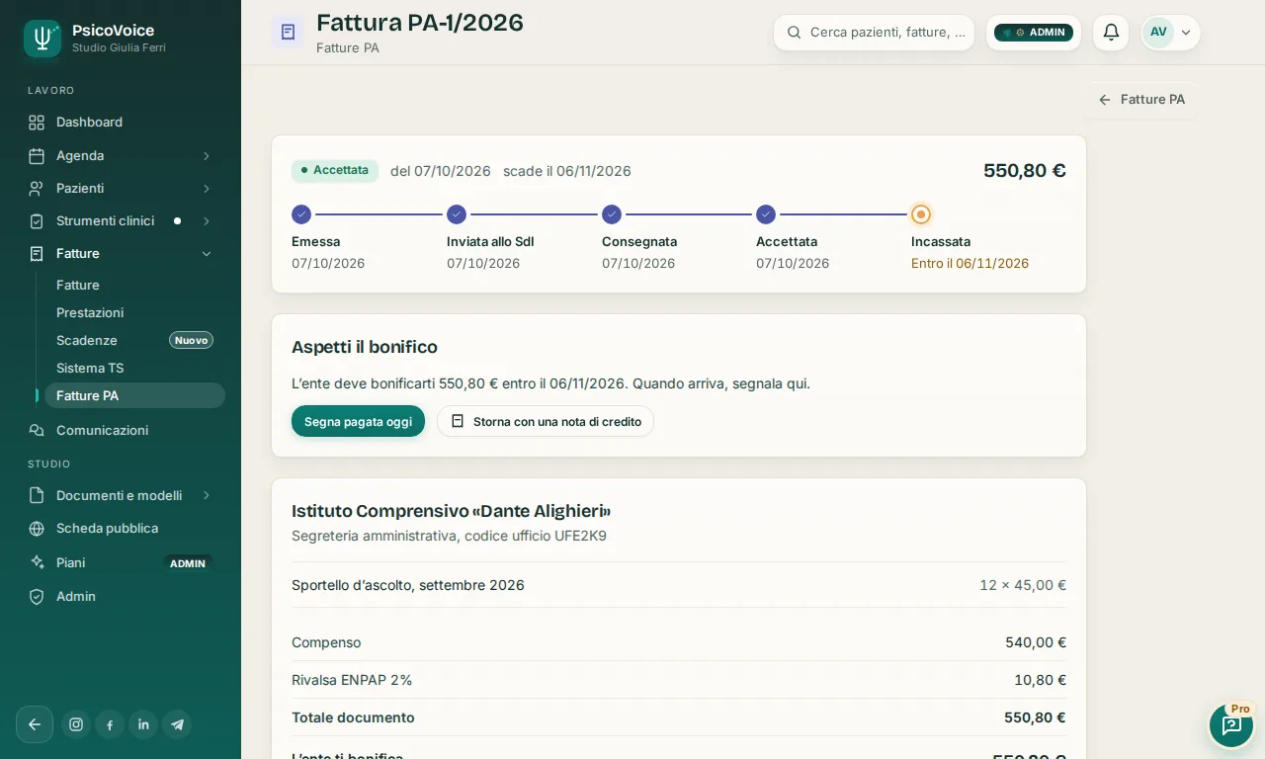
Task: Collapse the Fatture submenu chevron
Action: (x=207, y=254)
